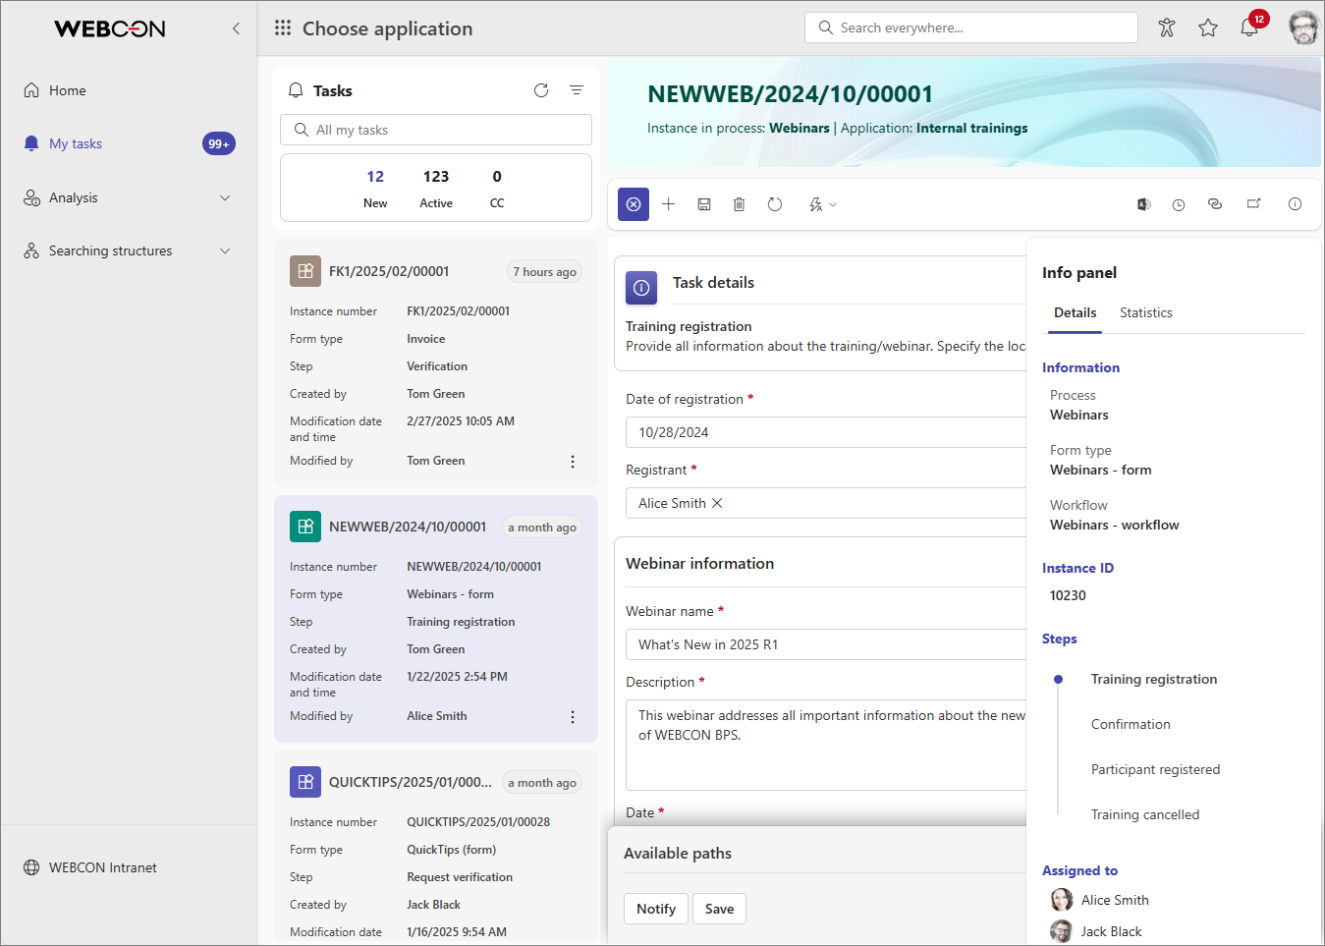Filter tasks by 12 New
The image size is (1325, 946).
coord(375,189)
